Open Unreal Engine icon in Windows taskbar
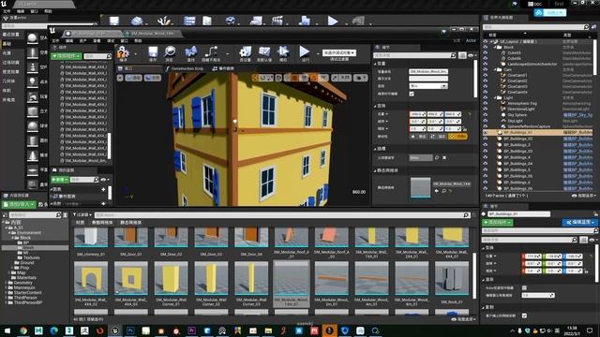The height and width of the screenshot is (337, 600). 114,330
